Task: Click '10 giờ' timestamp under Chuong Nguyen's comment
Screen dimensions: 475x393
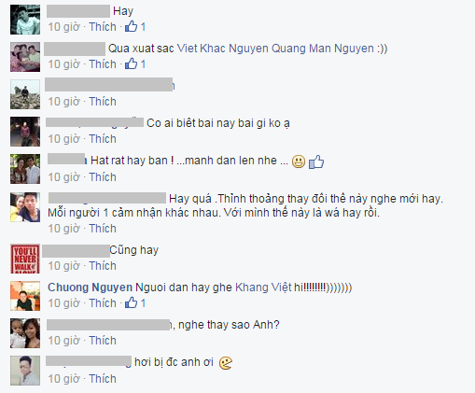Action: (64, 303)
